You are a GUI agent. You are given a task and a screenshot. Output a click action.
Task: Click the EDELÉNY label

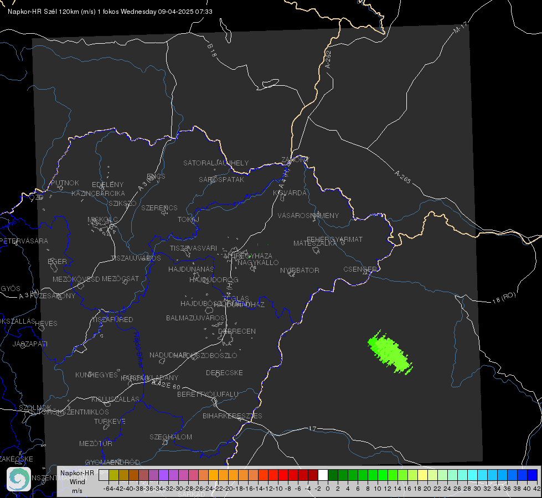click(x=107, y=185)
